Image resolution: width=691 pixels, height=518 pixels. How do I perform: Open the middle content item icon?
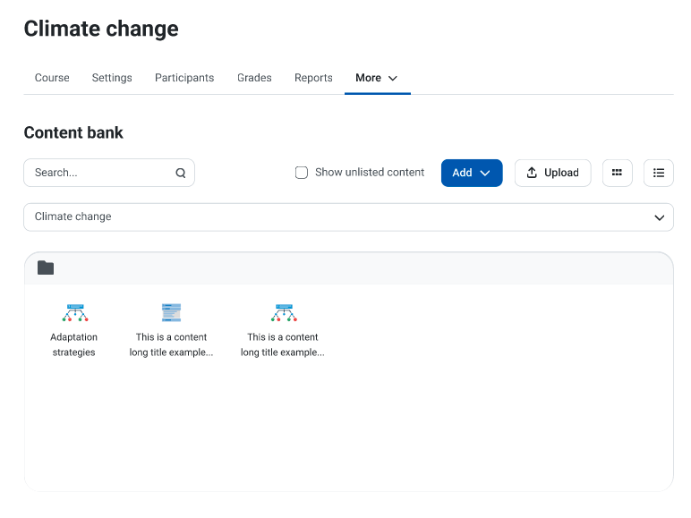coord(172,313)
